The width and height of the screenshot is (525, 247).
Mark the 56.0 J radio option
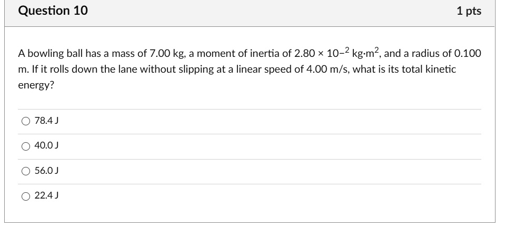point(26,171)
